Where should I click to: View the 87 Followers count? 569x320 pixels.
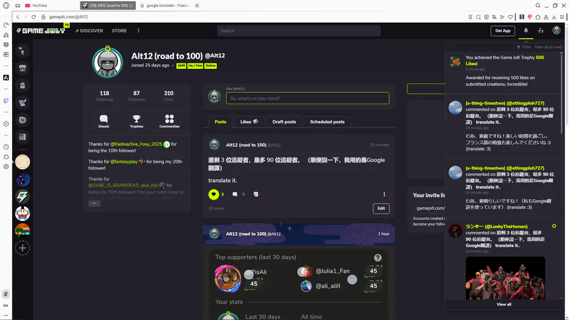(137, 95)
